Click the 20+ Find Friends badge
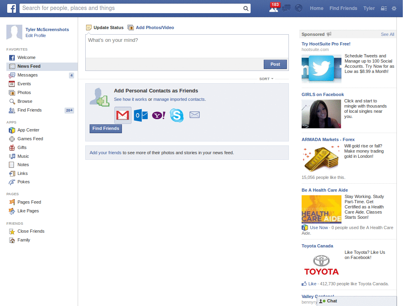This screenshot has width=408, height=306. pos(69,110)
